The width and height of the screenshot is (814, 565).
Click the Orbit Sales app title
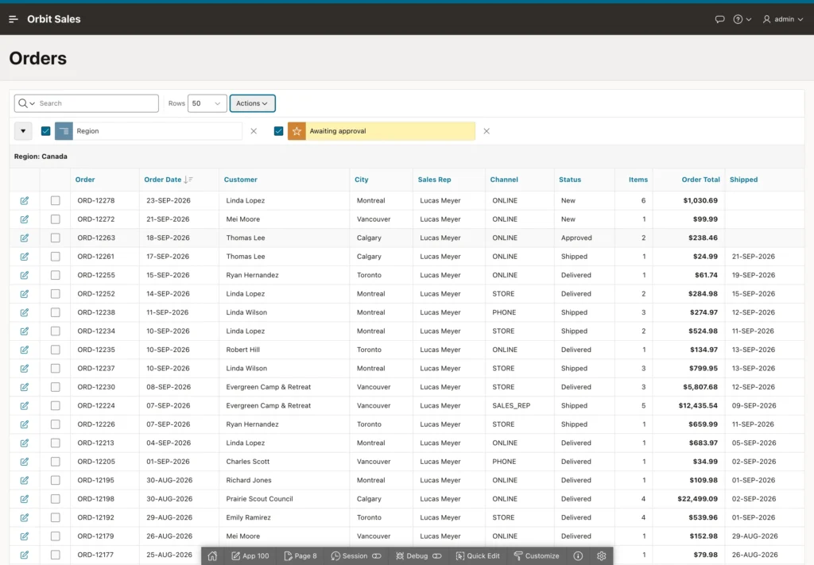pos(54,19)
